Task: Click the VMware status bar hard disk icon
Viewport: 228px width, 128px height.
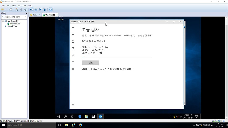Action: (213, 121)
